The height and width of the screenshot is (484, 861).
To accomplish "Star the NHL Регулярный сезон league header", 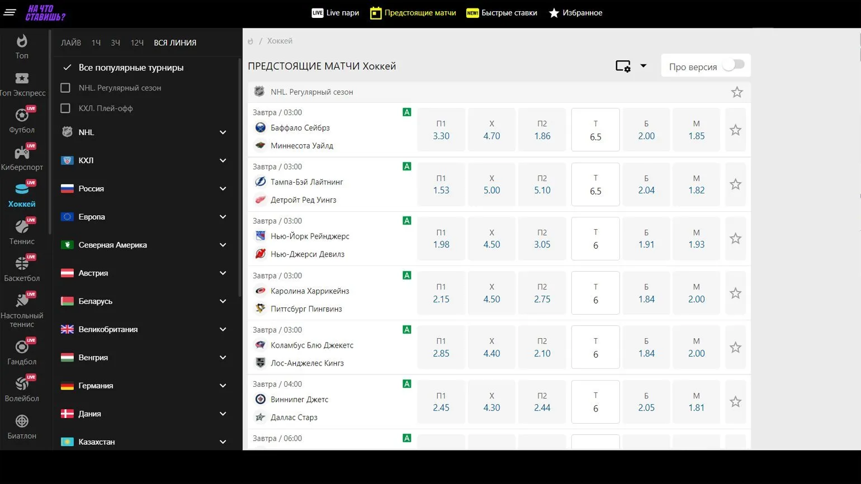I will pos(737,92).
